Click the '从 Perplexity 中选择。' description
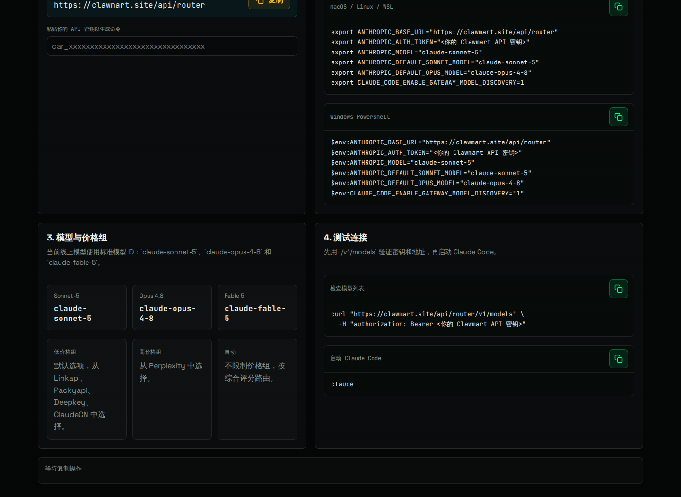The width and height of the screenshot is (681, 497). point(171,372)
